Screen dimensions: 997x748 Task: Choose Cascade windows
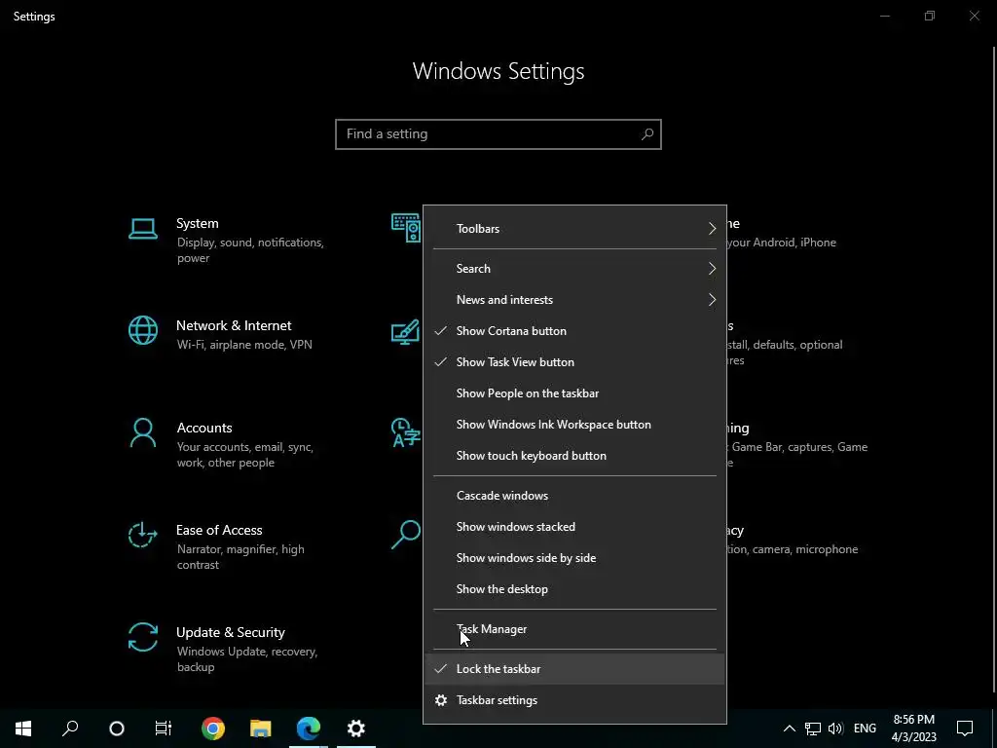coord(574,496)
